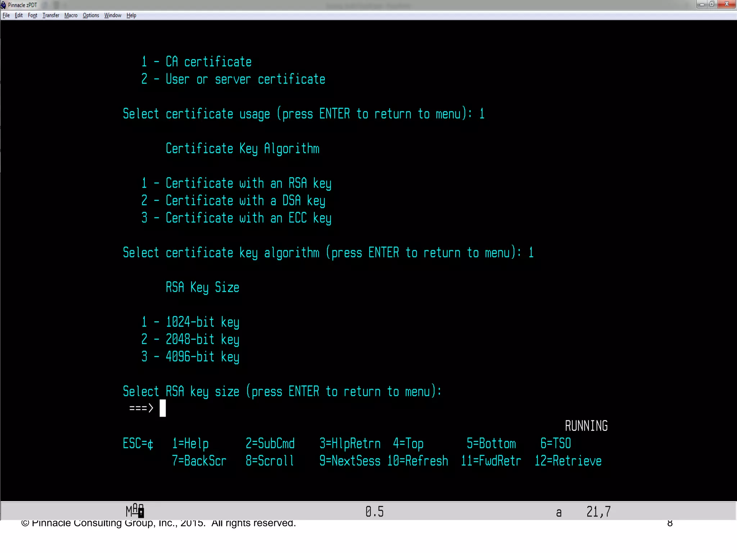Click the 9=NextSess function key label
The image size is (737, 553).
pos(350,461)
